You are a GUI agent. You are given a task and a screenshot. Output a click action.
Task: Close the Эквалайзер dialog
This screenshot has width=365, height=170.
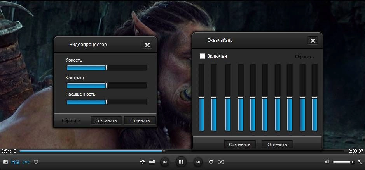[x=313, y=41]
